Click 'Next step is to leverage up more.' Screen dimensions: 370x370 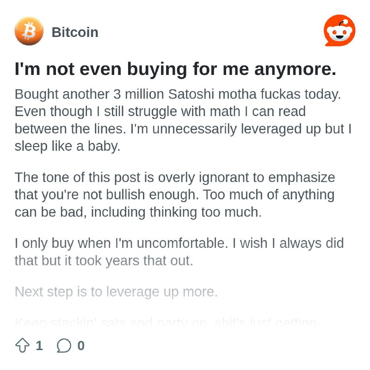(116, 292)
